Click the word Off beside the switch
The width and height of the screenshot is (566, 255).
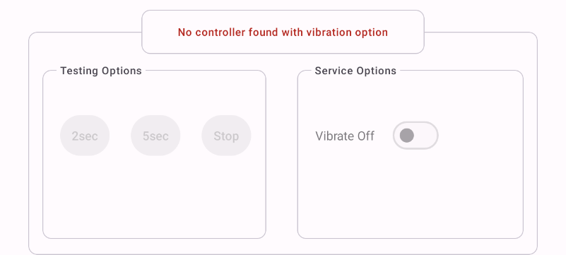coord(366,136)
